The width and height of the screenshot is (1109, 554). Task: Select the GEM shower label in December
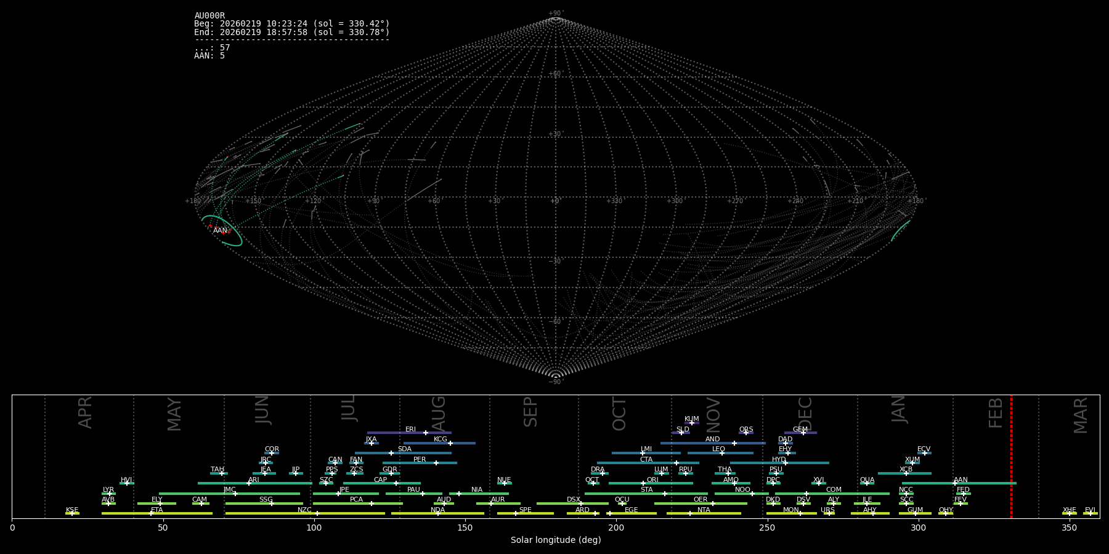tap(800, 430)
